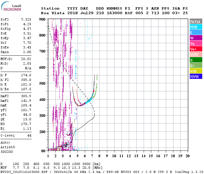Viewport: 204px width, 174px height.
Task: Click the 10 MHz frequency axis label
Action: (x=114, y=156)
